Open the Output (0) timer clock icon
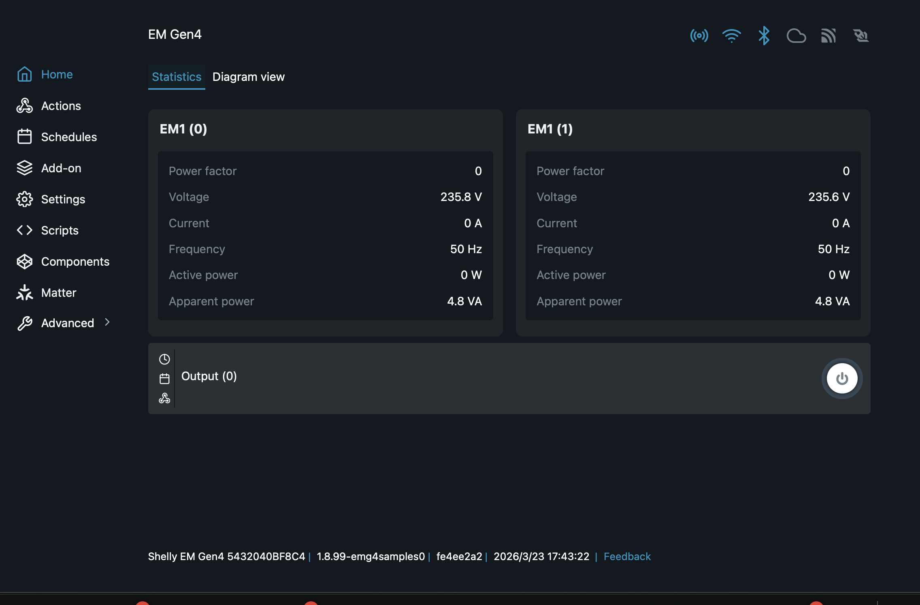Viewport: 920px width, 605px height. [x=164, y=359]
